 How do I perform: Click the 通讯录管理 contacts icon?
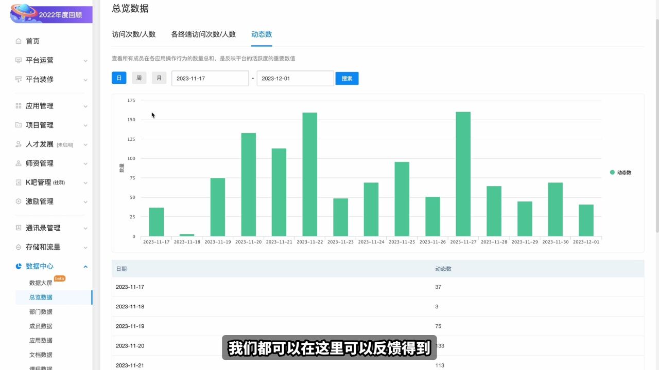19,228
